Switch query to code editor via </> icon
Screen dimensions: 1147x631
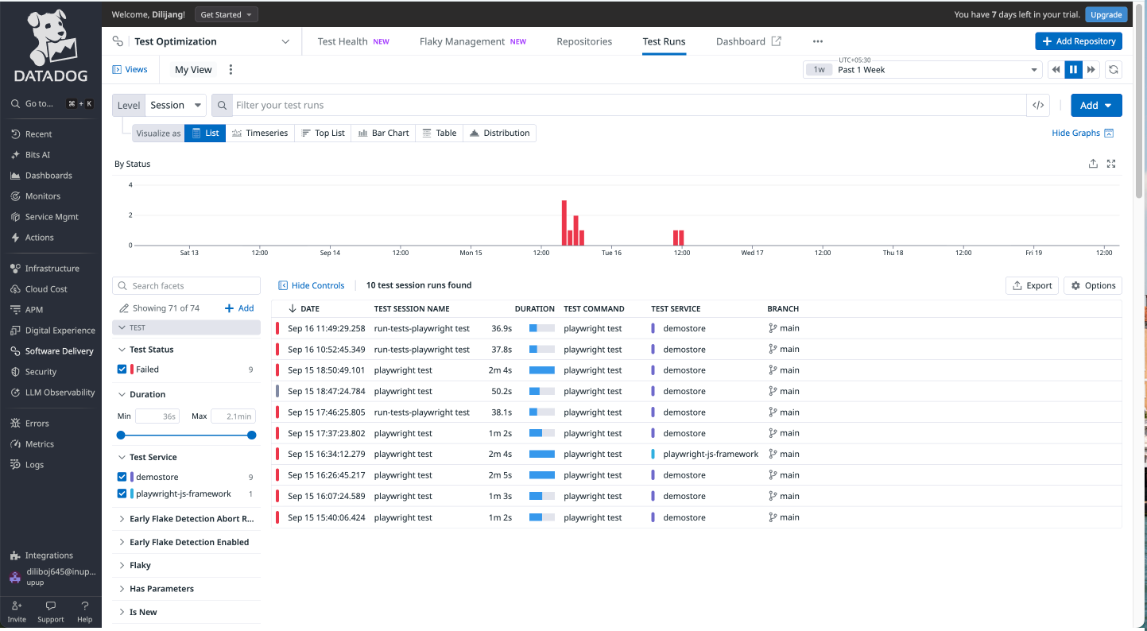point(1038,104)
